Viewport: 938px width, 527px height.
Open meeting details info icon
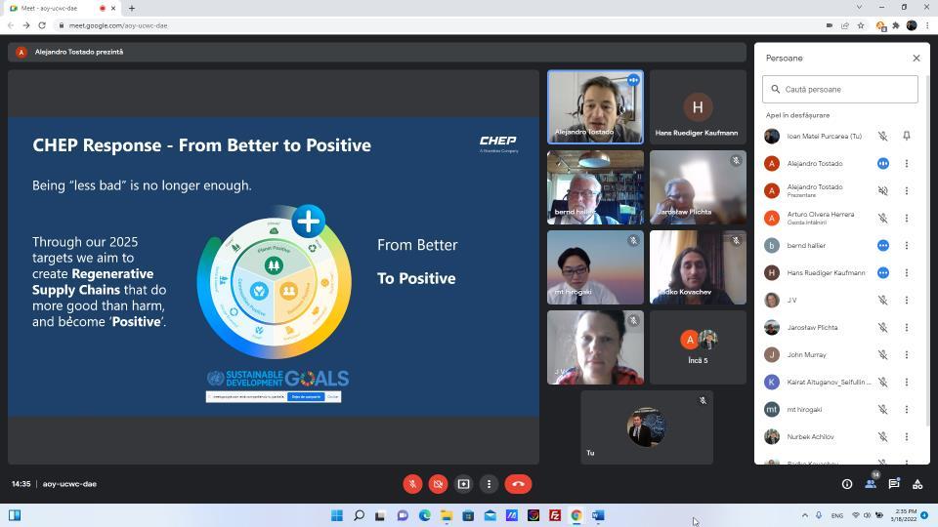point(847,484)
